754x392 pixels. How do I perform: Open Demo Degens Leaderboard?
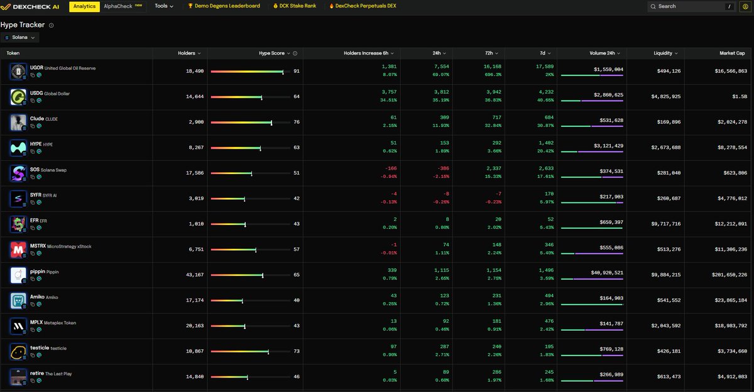click(x=224, y=6)
